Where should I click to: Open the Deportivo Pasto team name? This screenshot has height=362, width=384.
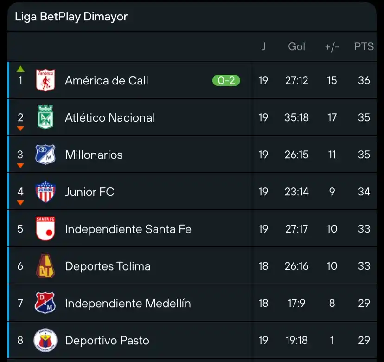coord(107,341)
